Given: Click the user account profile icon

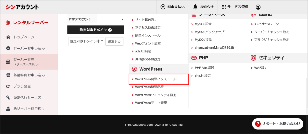Looking at the screenshot, I should pyautogui.click(x=258, y=7).
